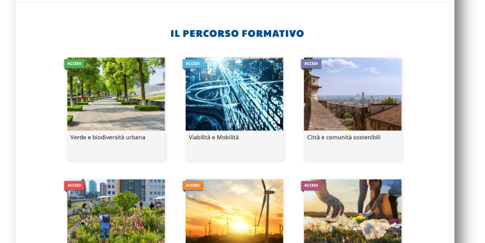
Task: Click the blue ACCEDI badge on the Viabilità card
Action: (x=193, y=64)
